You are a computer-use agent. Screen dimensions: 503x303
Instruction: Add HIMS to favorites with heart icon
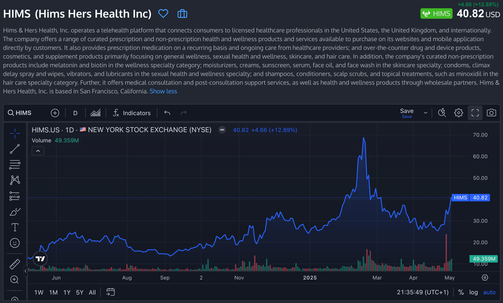[x=163, y=14]
